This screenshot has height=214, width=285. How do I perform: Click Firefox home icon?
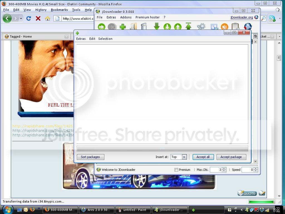(x=47, y=18)
